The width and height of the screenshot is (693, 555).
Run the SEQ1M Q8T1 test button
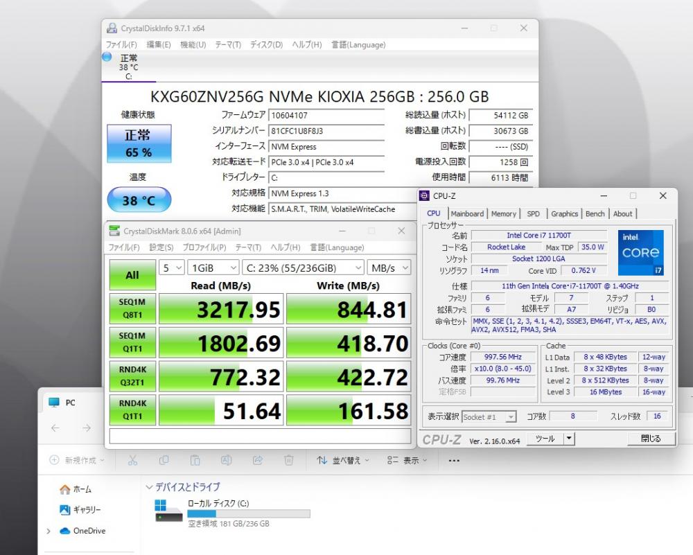tap(132, 308)
